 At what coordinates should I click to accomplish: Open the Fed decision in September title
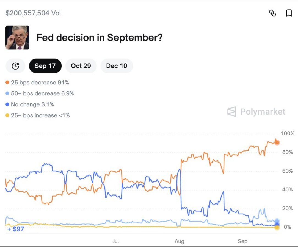[x=100, y=38]
